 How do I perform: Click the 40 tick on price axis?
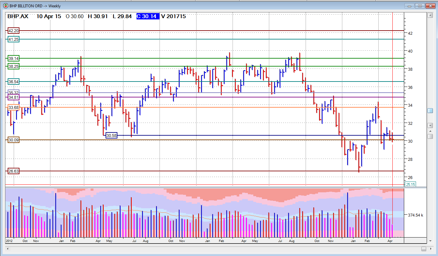[x=410, y=51]
